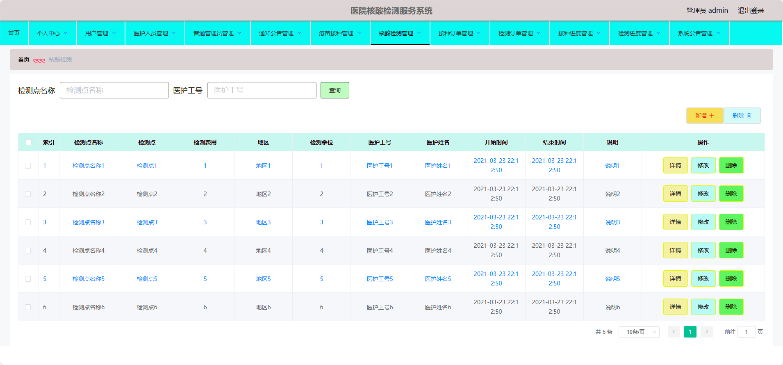The width and height of the screenshot is (783, 365).
Task: Expand the 普通管理员管理 menu
Action: click(218, 33)
